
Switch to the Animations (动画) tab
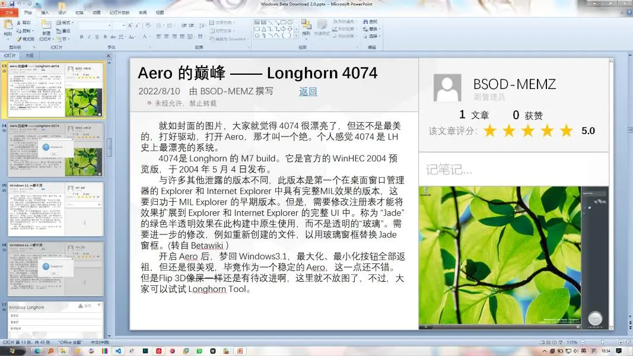97,12
